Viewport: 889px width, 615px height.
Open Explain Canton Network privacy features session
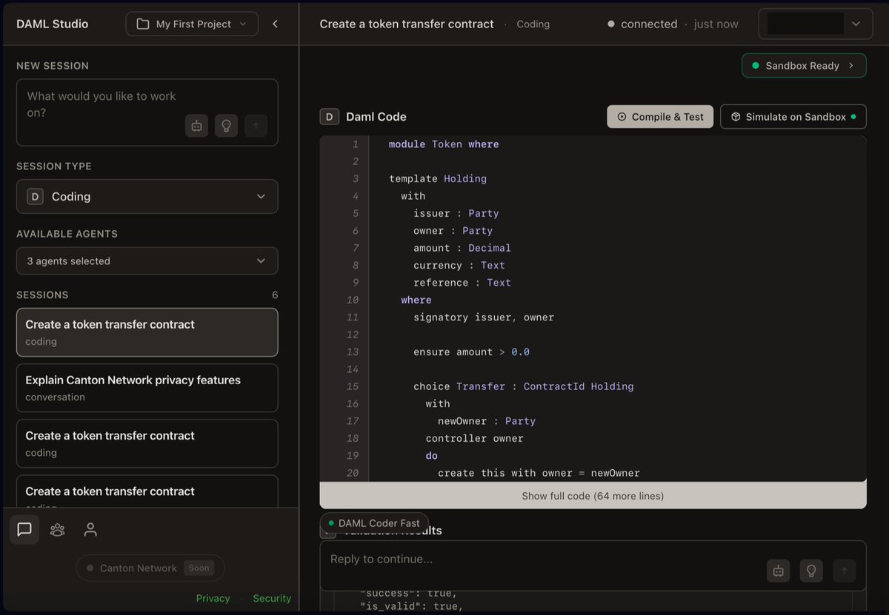point(147,388)
